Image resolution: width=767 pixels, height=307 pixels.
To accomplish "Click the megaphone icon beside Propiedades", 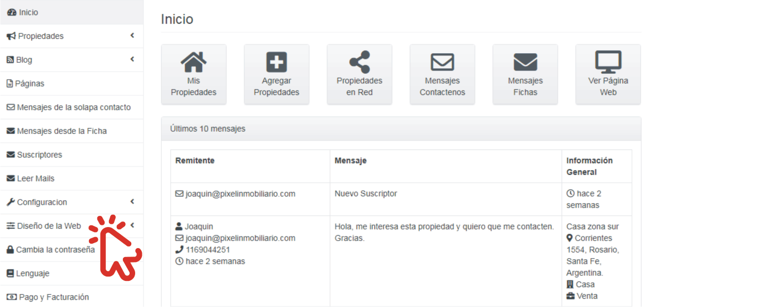I will (x=11, y=36).
